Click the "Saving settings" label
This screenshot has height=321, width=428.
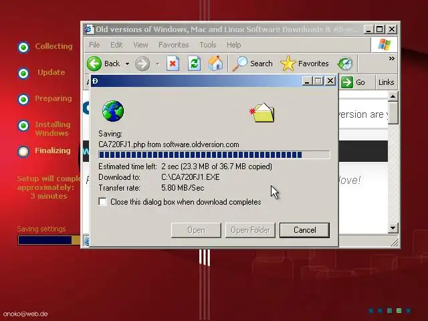[41, 229]
